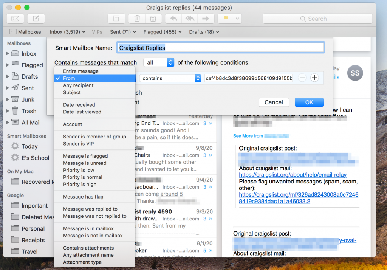Open Trash mailbox in sidebar
The image size is (387, 270).
(x=29, y=111)
